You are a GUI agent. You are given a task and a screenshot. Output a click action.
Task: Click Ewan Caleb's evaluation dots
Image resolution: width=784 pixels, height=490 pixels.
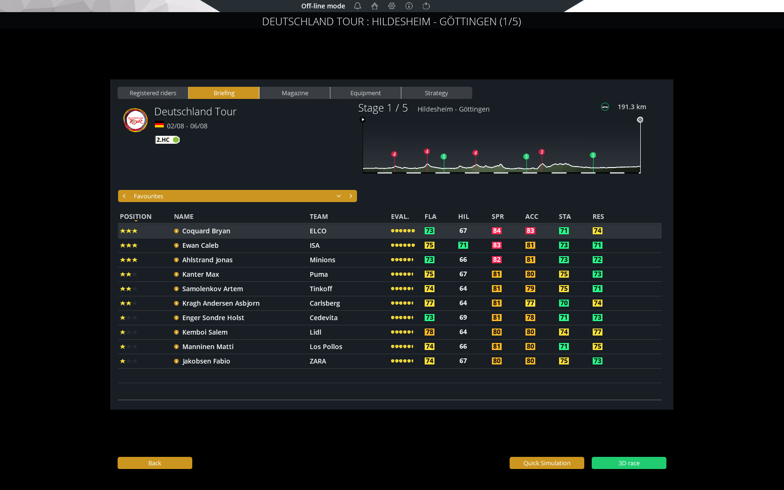[x=403, y=245]
